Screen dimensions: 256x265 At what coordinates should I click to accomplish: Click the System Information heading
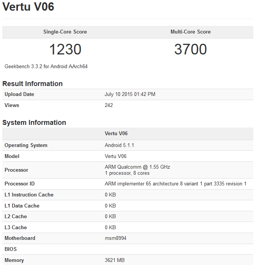click(x=34, y=123)
